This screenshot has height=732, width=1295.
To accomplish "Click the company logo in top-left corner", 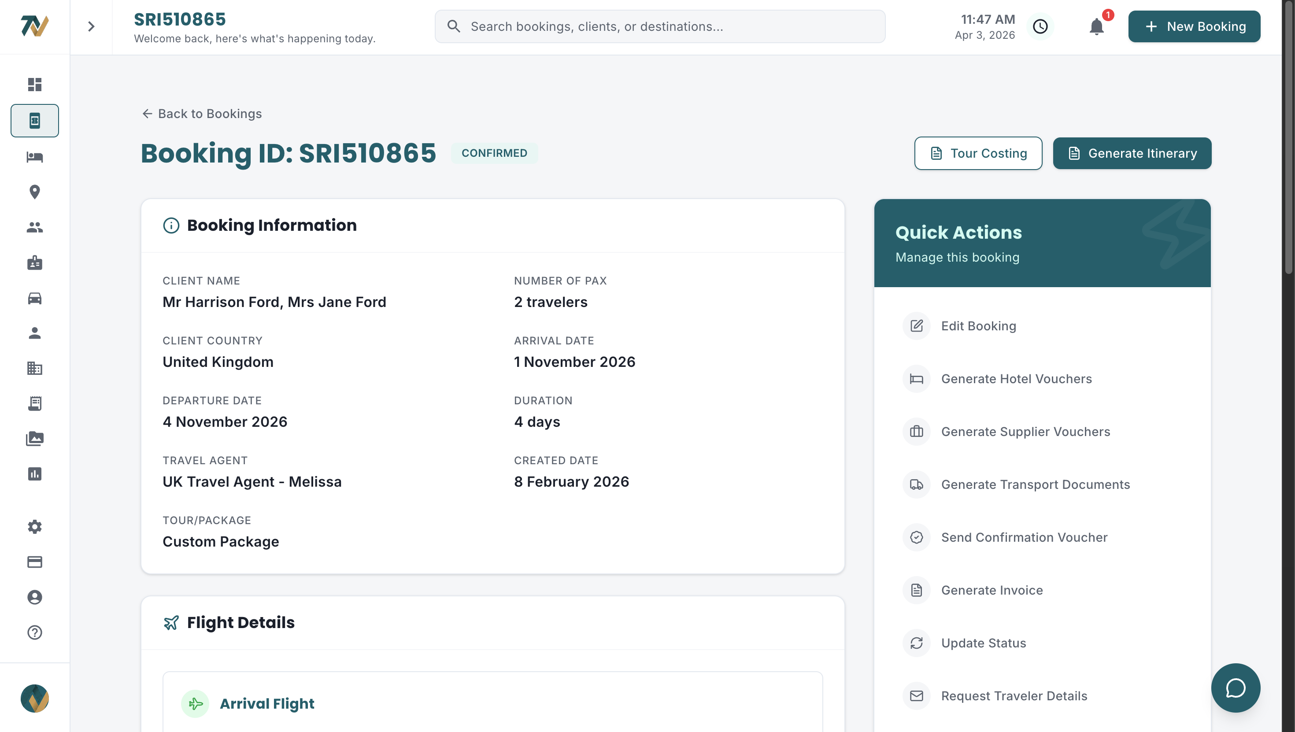I will coord(35,26).
